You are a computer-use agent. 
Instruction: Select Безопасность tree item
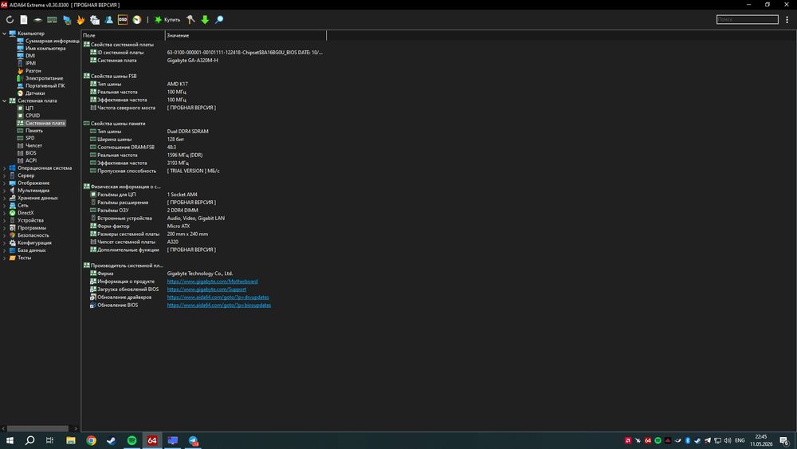click(x=33, y=235)
